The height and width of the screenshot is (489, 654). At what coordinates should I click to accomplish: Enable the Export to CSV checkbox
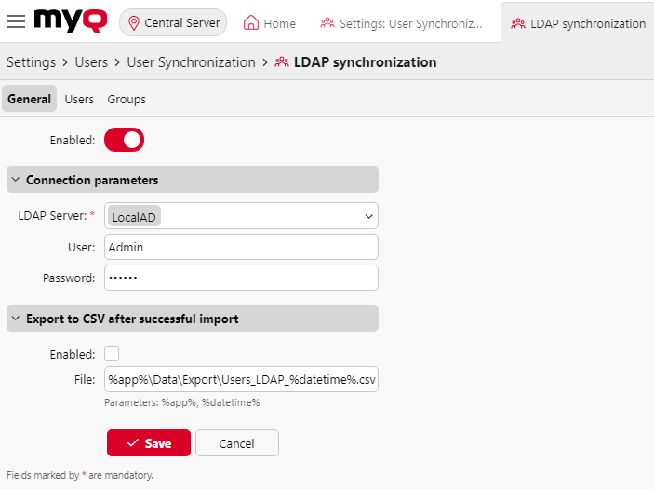[112, 354]
